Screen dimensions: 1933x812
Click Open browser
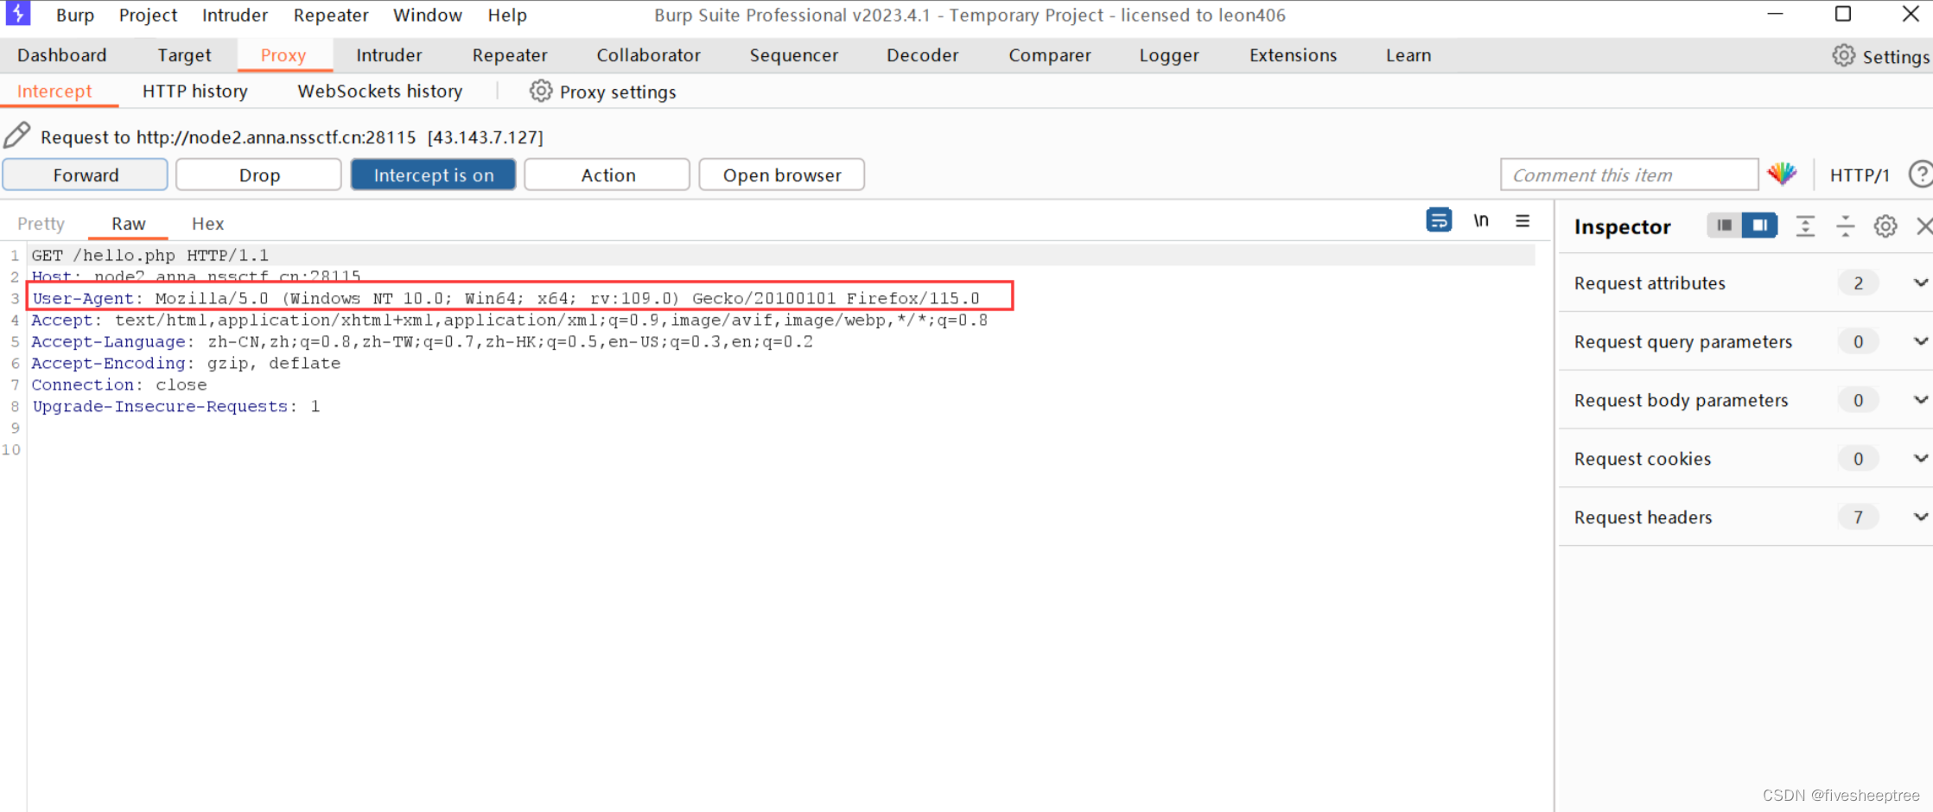(780, 174)
